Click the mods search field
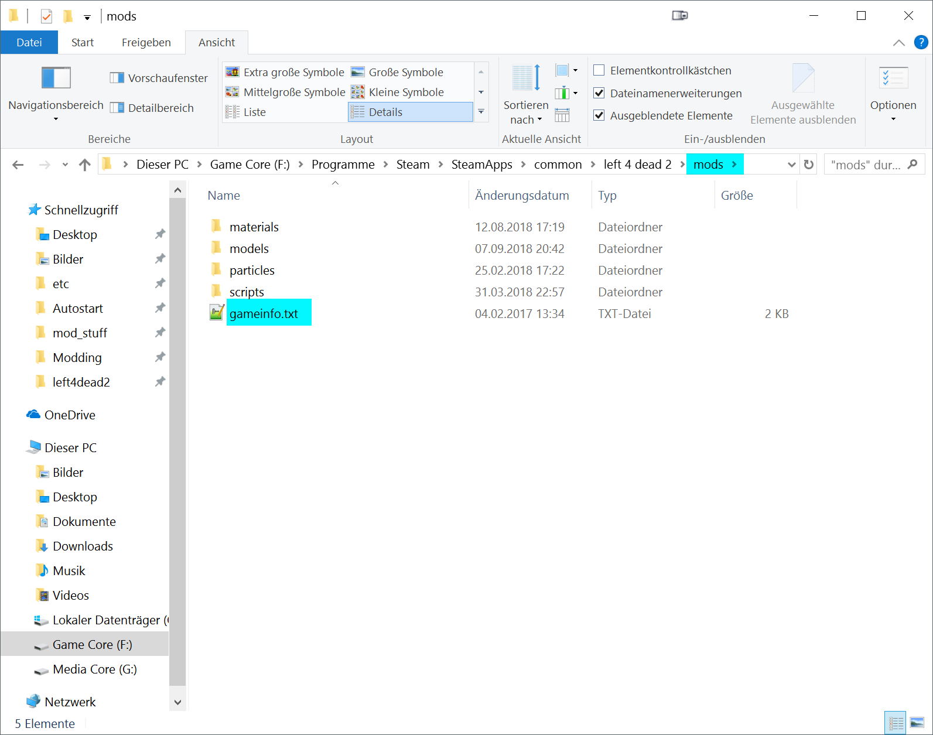This screenshot has width=933, height=735. [x=874, y=165]
